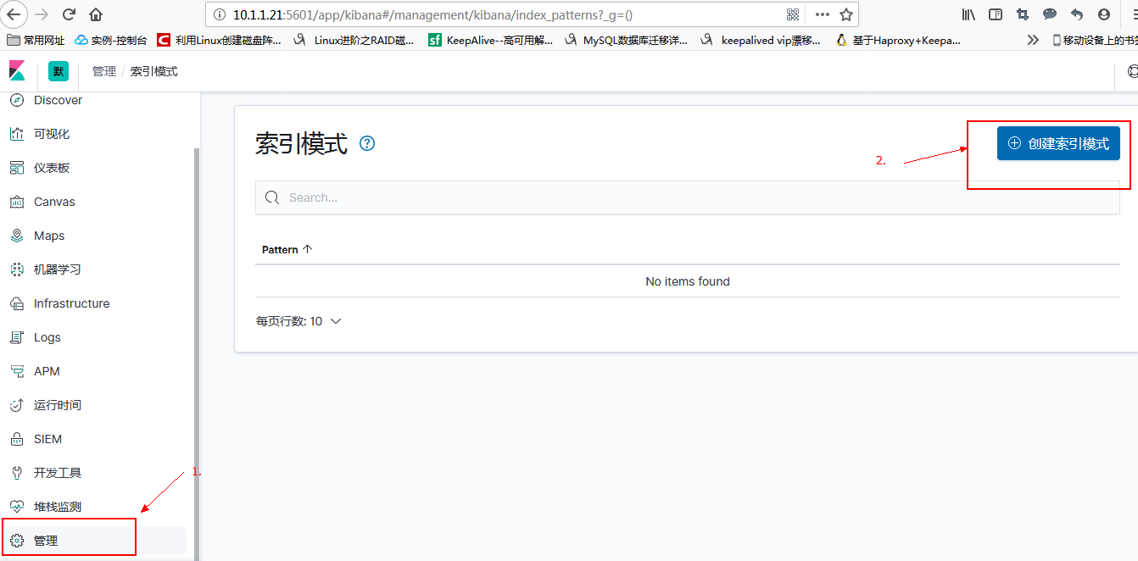Click the index pattern Search field
The width and height of the screenshot is (1138, 561).
[688, 197]
